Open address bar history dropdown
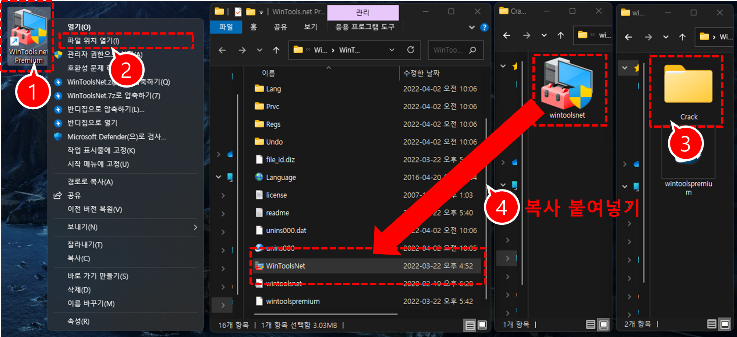The image size is (737, 337). pos(392,50)
